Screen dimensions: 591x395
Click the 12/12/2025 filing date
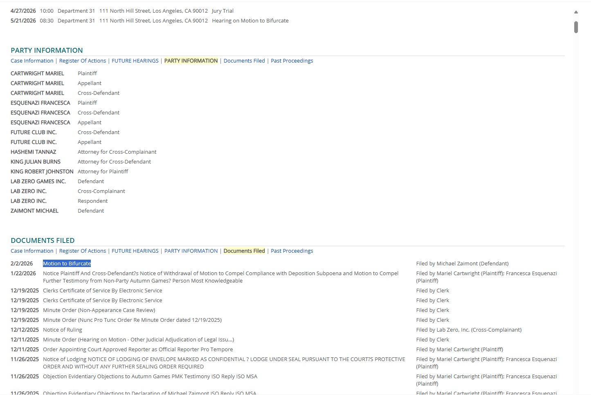click(x=25, y=330)
